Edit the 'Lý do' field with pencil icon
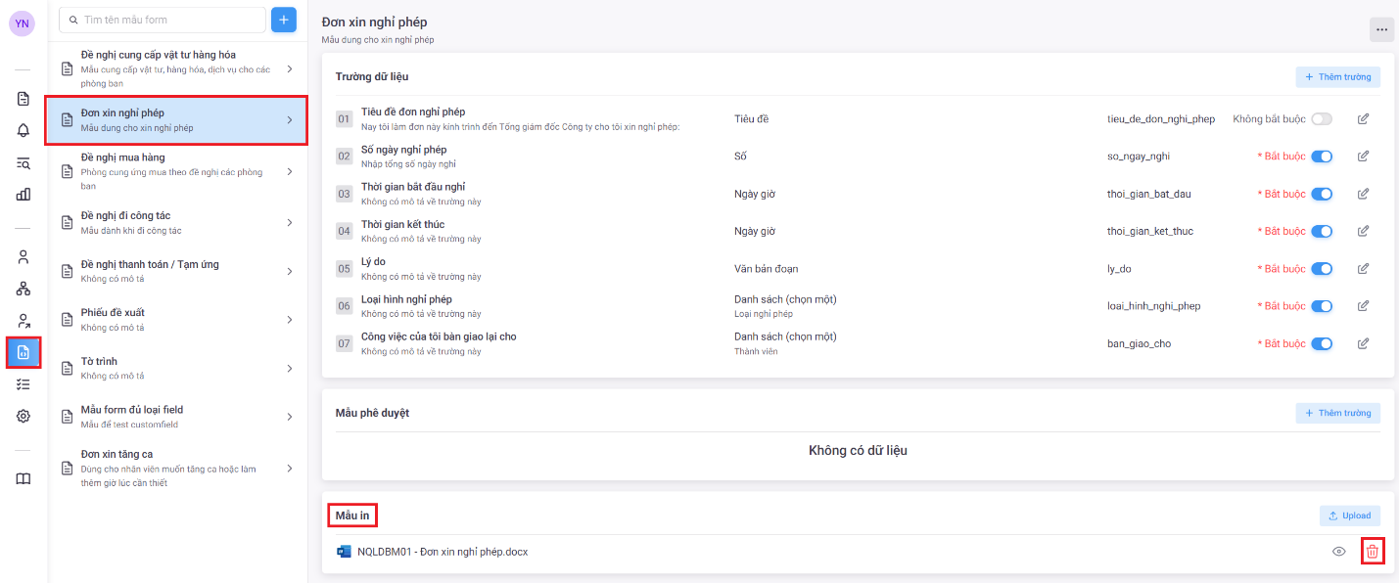Viewport: 1399px width, 583px height. coord(1363,269)
